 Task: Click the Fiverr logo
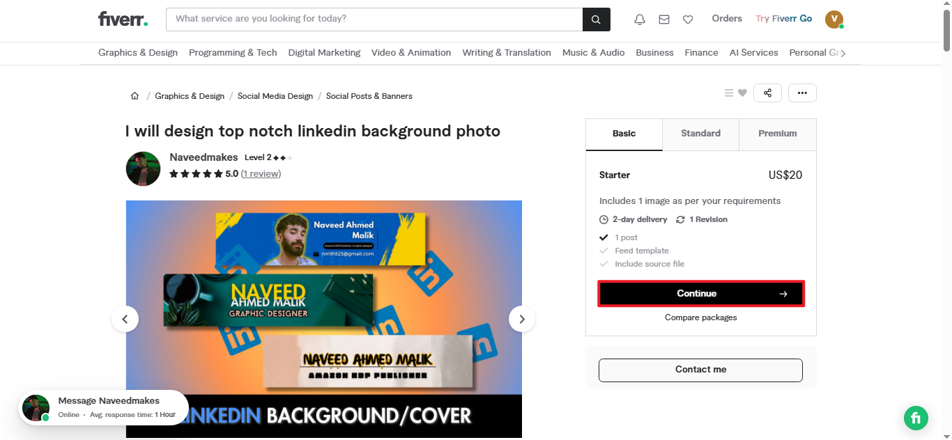123,19
